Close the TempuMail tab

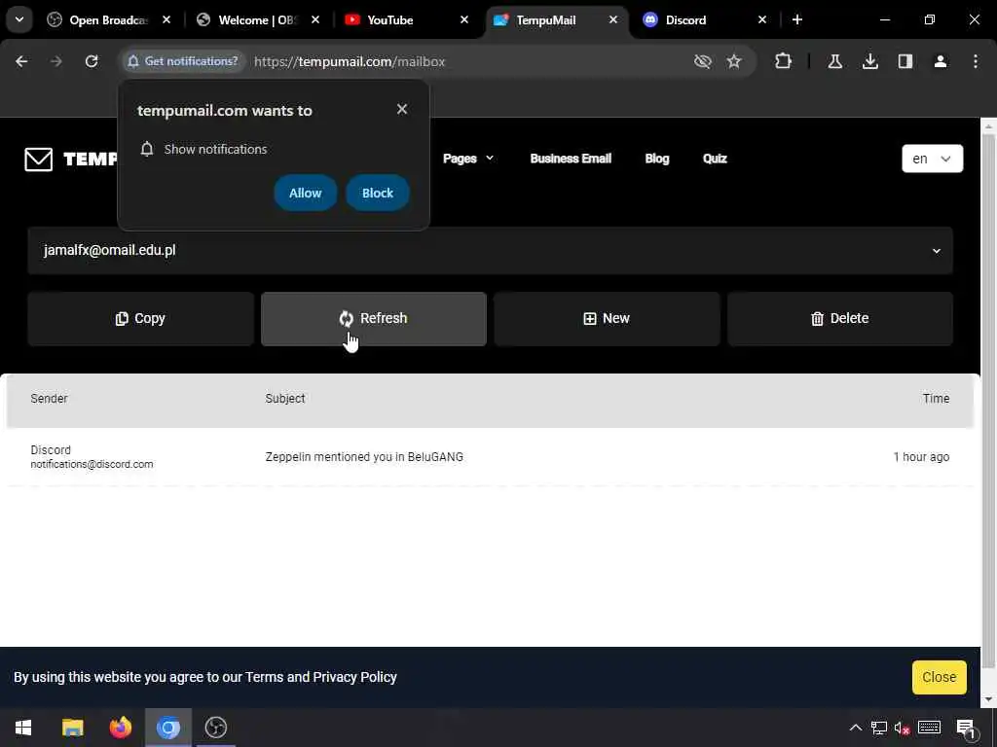(613, 19)
